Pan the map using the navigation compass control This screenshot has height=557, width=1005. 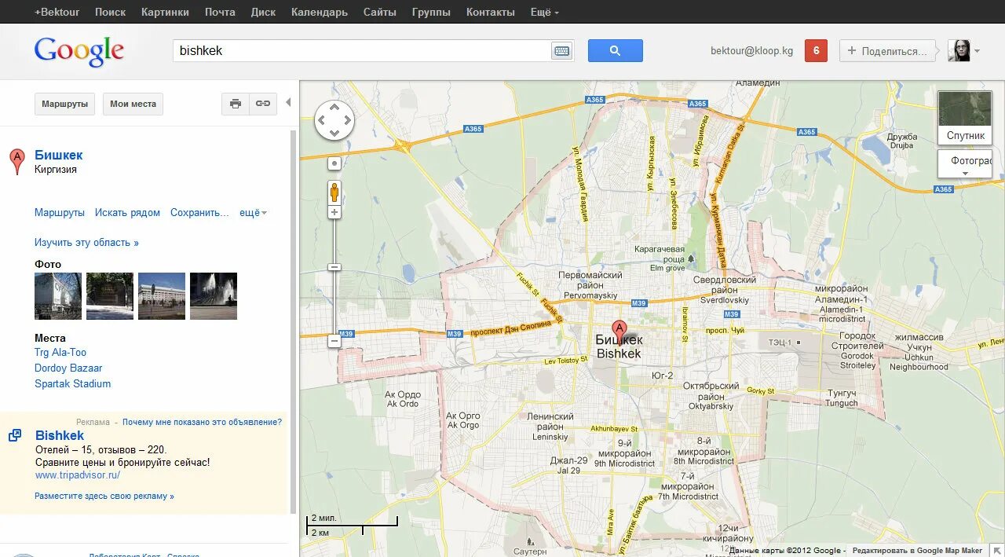click(334, 121)
